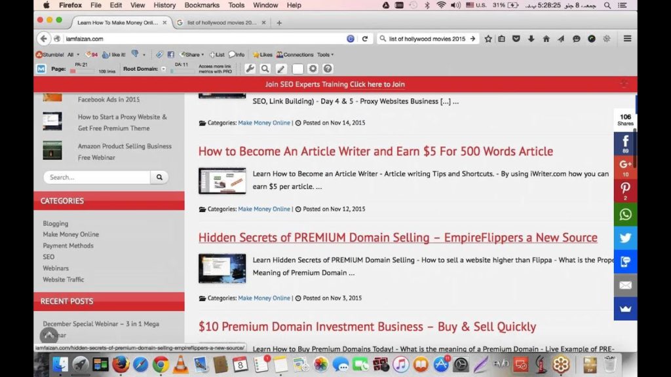Pin the page using the Pinterest button
The height and width of the screenshot is (377, 671).
point(625,190)
